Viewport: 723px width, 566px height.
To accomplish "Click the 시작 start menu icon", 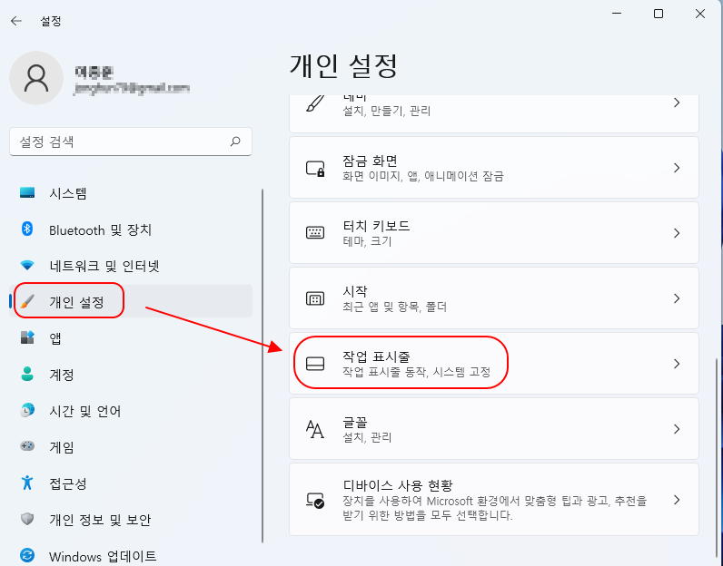I will tap(315, 298).
